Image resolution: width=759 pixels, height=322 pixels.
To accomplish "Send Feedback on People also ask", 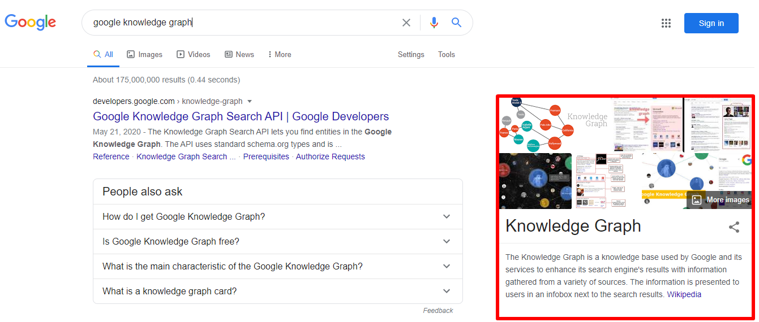I will coord(438,311).
